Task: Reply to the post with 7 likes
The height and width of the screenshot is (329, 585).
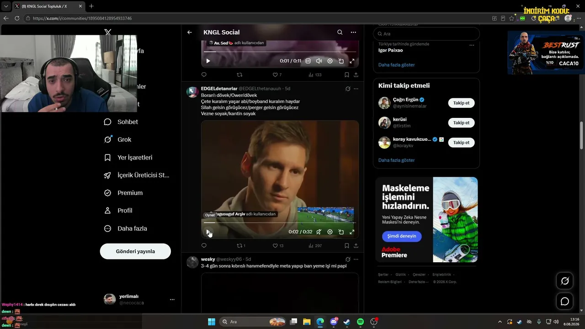Action: click(x=204, y=74)
